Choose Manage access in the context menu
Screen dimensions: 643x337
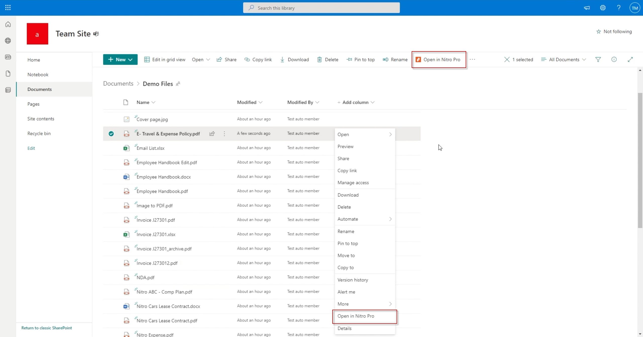coord(353,183)
